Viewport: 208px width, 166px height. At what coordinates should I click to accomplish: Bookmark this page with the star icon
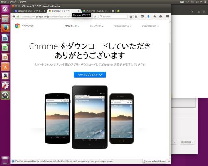(x=131, y=17)
